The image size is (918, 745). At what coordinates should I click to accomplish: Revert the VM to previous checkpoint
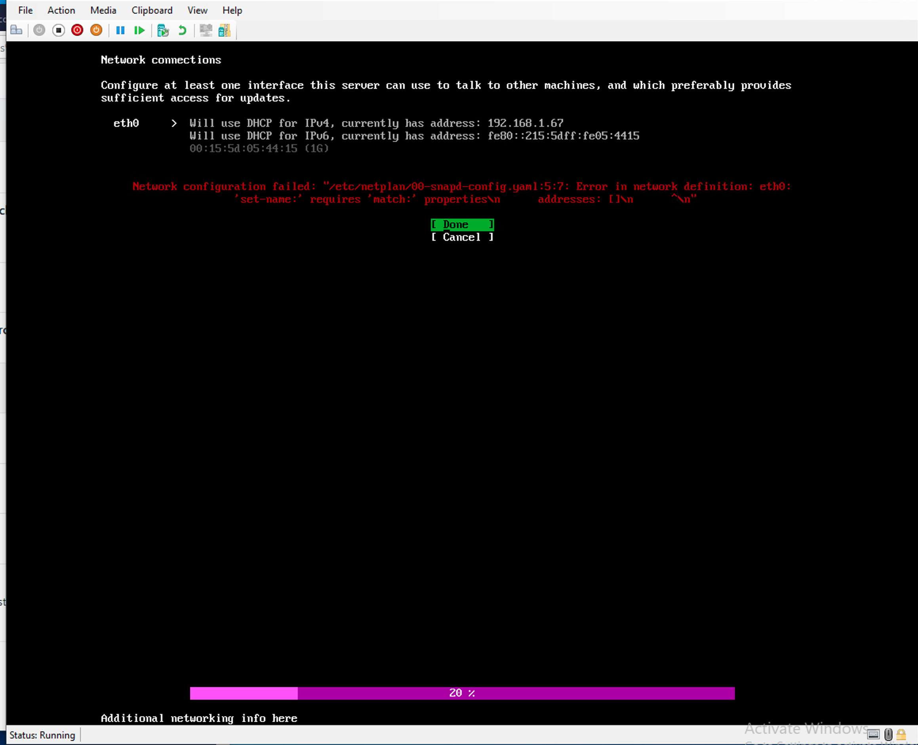pyautogui.click(x=182, y=30)
